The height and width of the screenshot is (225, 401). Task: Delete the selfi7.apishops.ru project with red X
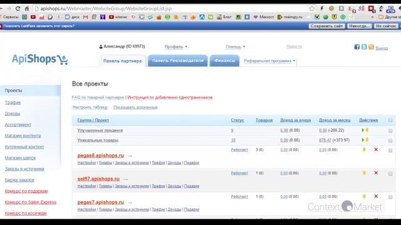[x=376, y=173]
